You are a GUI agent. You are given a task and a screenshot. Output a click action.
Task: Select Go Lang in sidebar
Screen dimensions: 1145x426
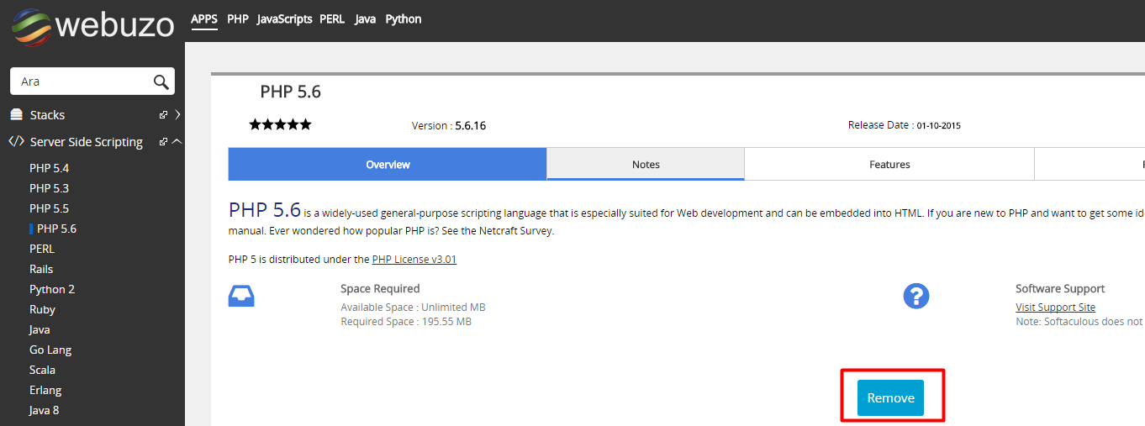tap(50, 350)
